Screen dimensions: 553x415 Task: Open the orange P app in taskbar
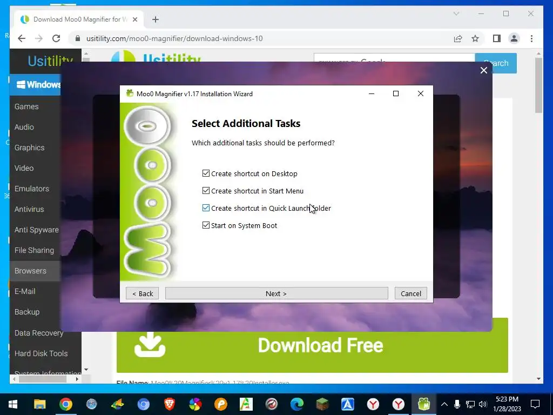pos(221,404)
